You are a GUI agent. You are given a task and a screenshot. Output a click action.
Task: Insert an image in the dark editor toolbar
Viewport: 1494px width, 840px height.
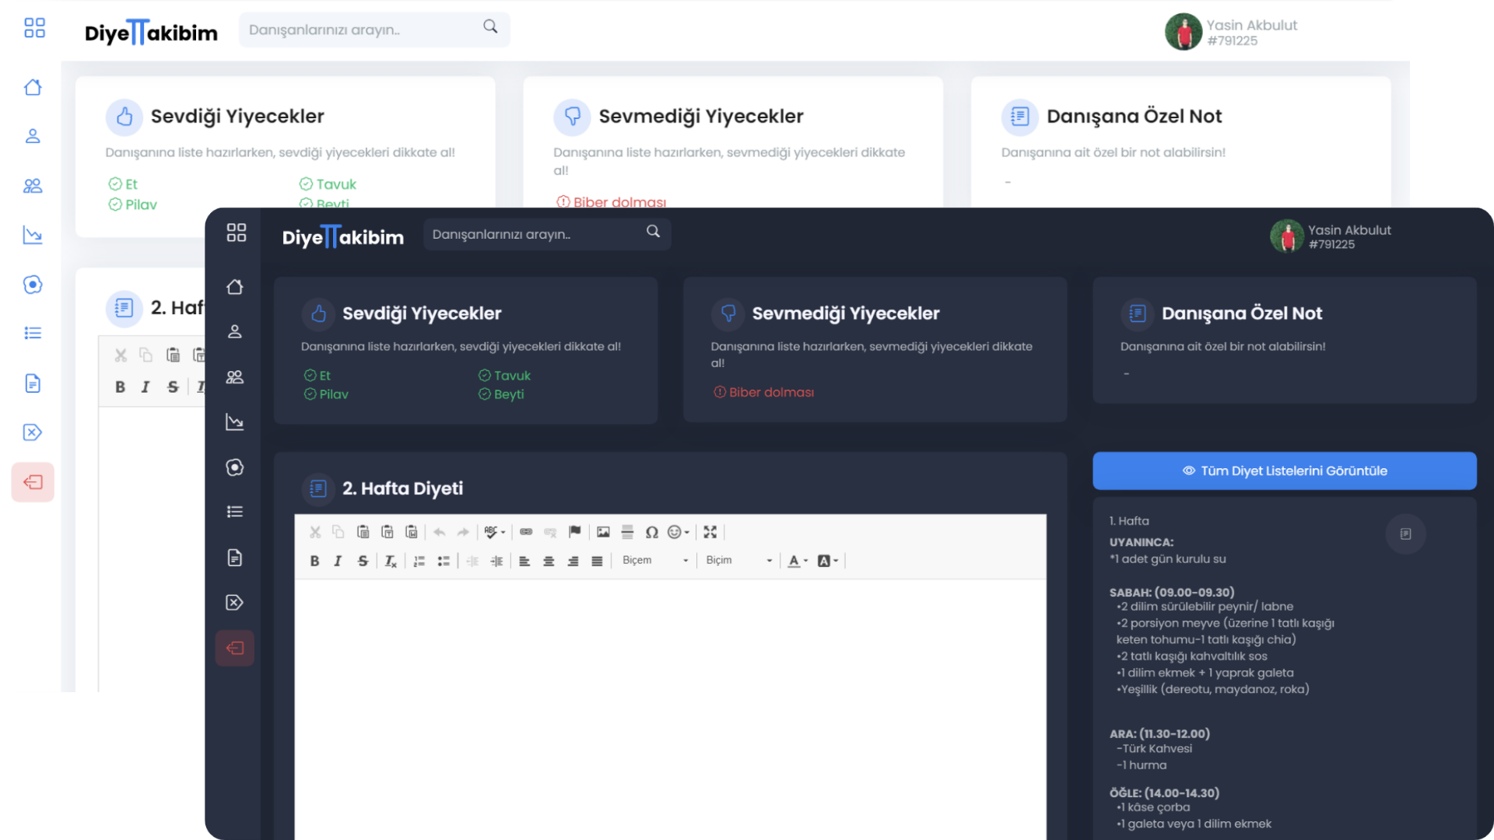[x=603, y=532]
